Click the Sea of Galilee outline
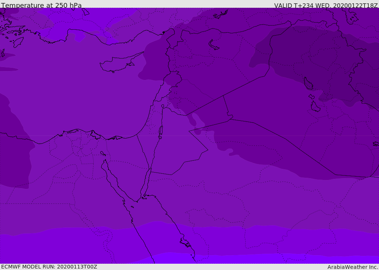Screen dimensions: 379x270 162,106
